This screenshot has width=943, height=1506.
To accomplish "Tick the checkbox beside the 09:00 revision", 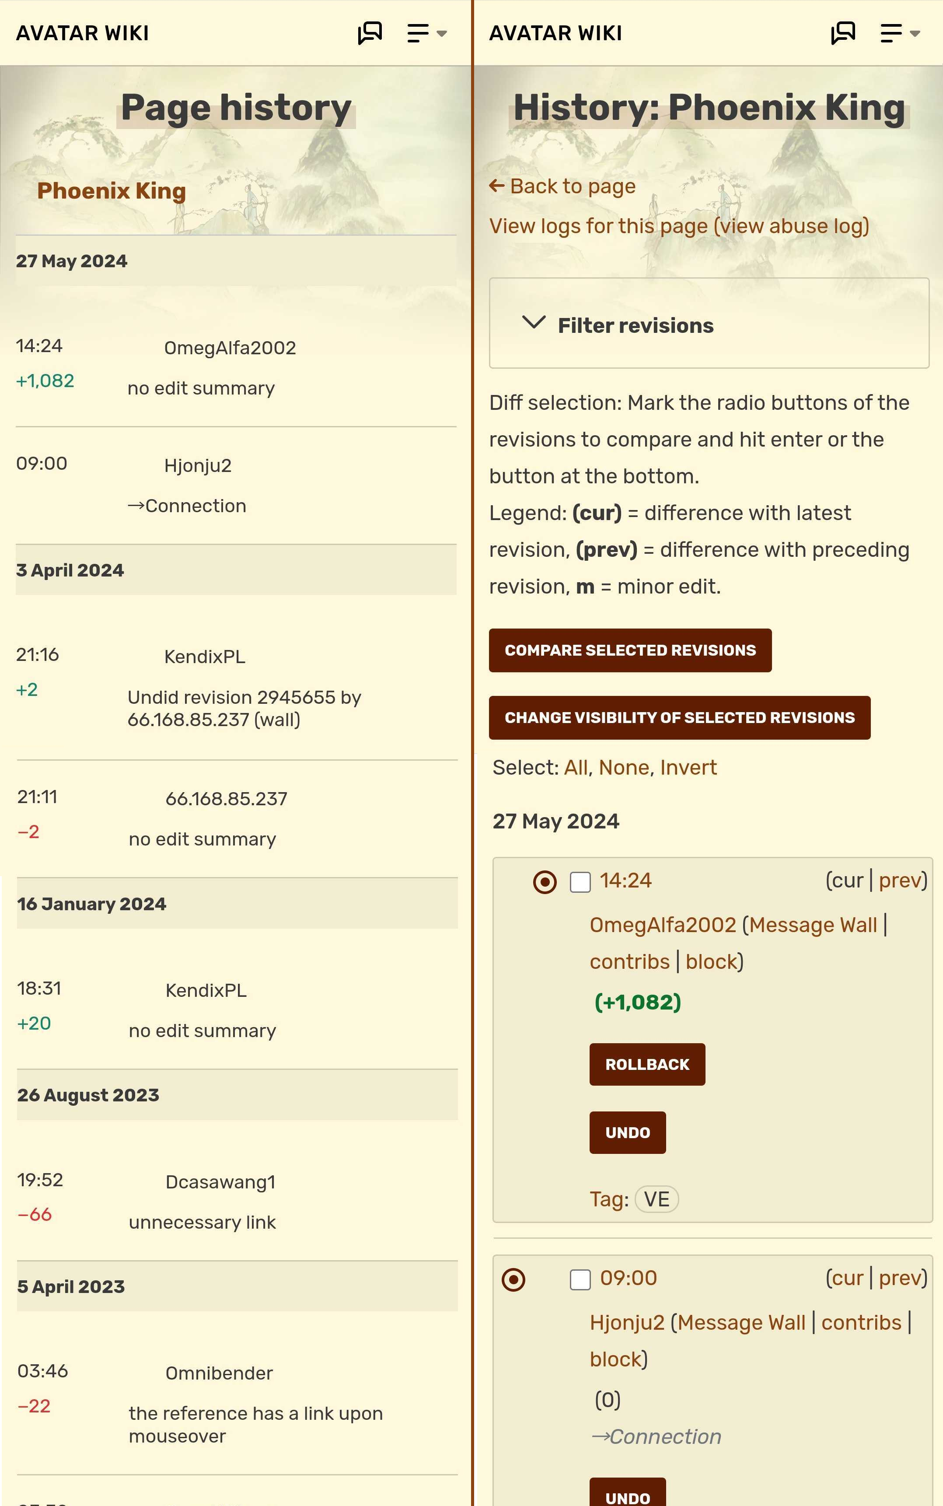I will (x=580, y=1279).
